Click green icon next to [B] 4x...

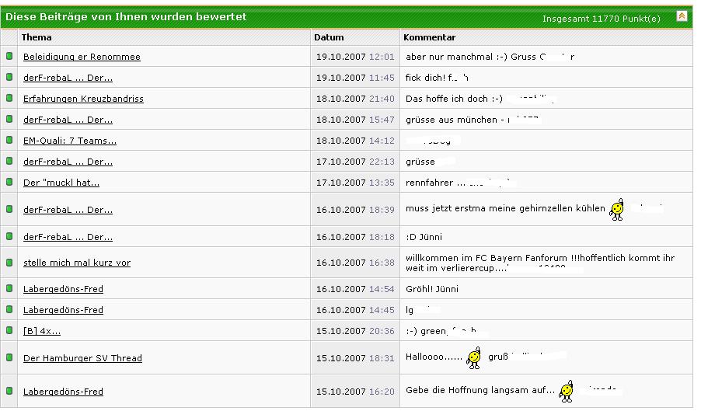tap(9, 330)
